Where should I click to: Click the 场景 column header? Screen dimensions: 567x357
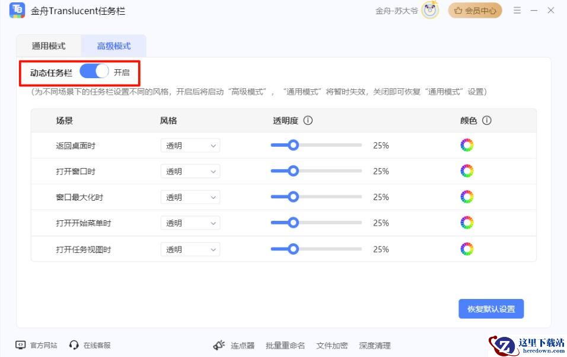[x=65, y=121]
